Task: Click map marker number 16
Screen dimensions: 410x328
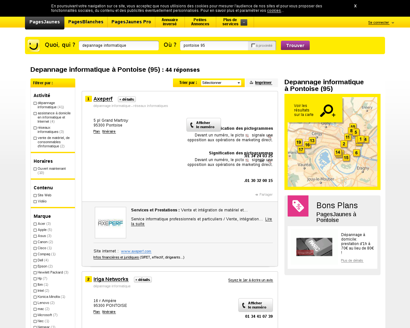Action: 307,145
